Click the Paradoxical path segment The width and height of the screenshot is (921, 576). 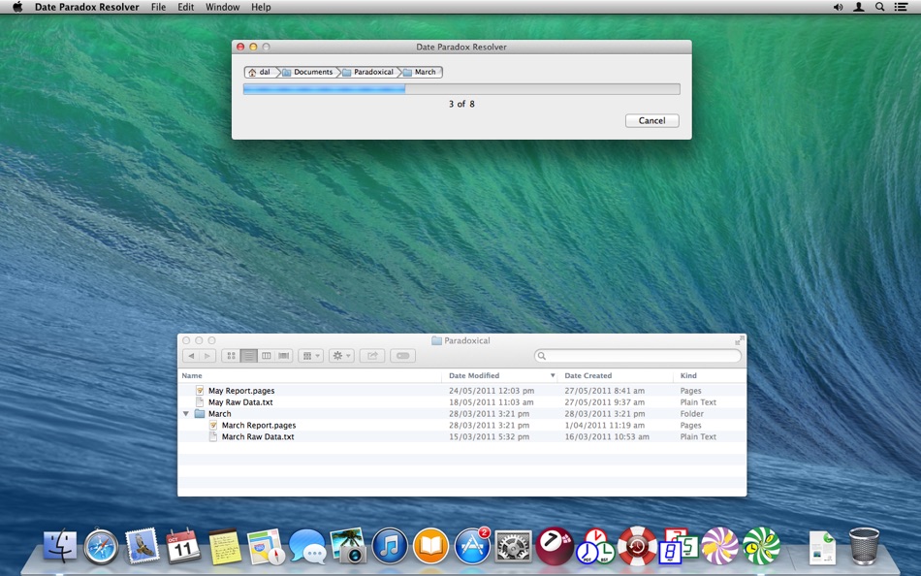[x=368, y=72]
